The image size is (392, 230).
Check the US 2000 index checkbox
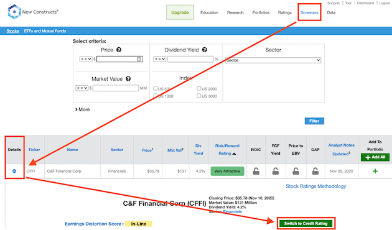coord(198,88)
